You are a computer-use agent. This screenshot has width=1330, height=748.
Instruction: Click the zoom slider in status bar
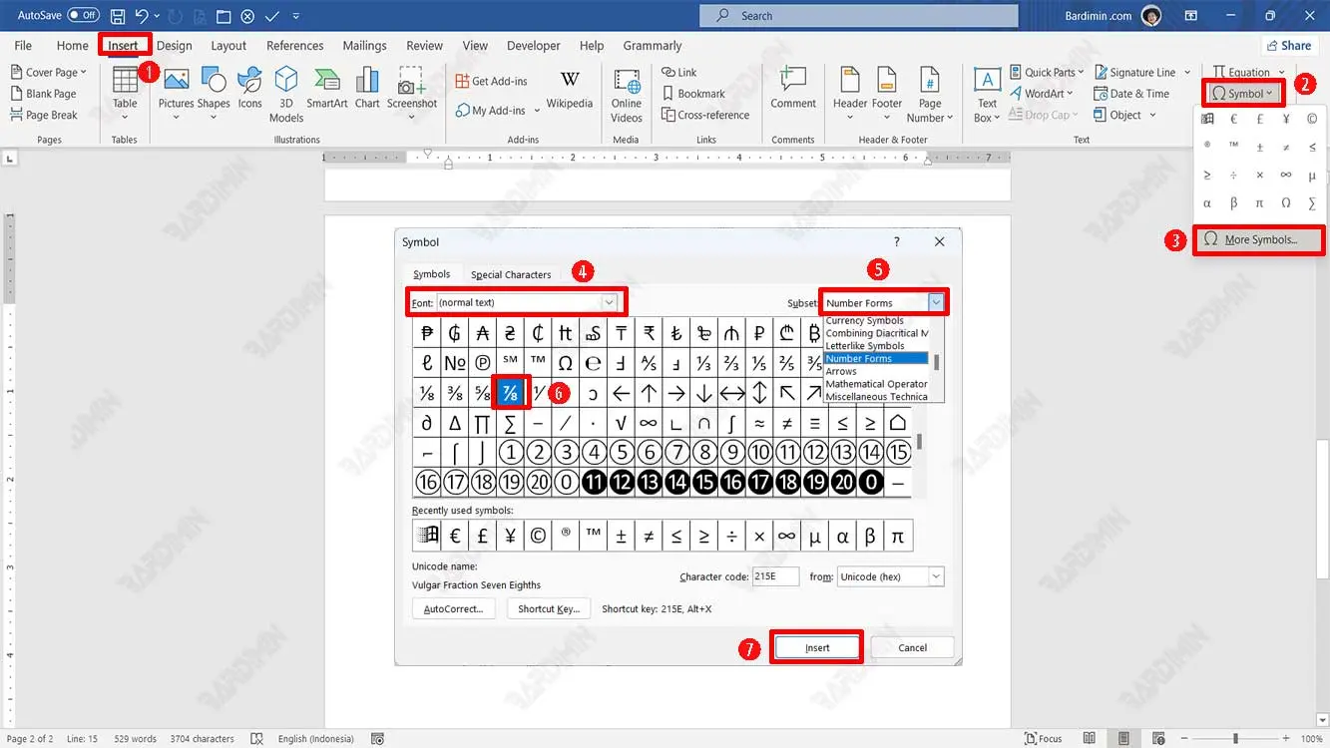(x=1235, y=738)
